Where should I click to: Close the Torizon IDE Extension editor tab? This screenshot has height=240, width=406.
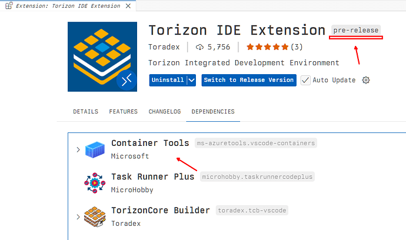[x=128, y=6]
